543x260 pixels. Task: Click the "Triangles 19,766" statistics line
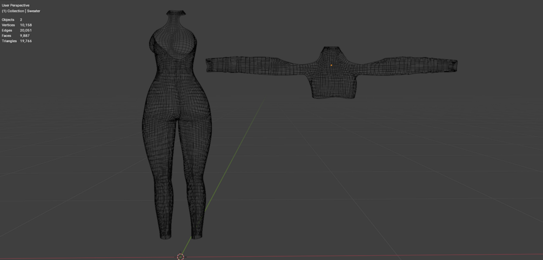click(17, 41)
